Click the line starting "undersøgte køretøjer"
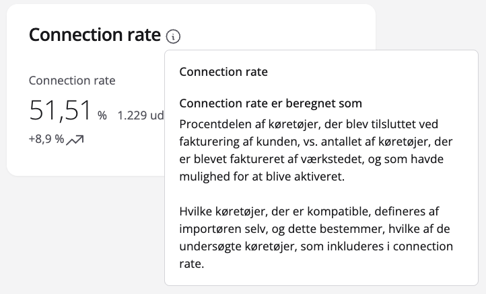 pyautogui.click(x=316, y=246)
